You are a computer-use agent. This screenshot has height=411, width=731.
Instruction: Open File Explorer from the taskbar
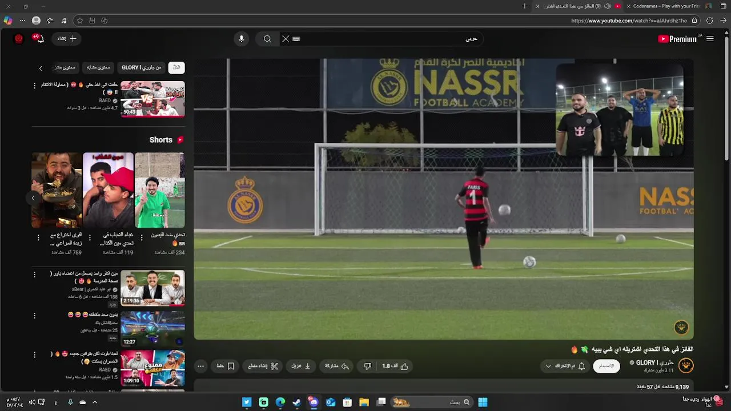click(x=364, y=402)
